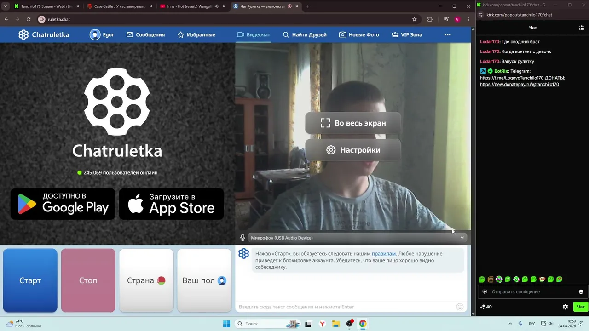This screenshot has width=589, height=331.
Task: Open the Настройки button over the video
Action: coord(353,150)
